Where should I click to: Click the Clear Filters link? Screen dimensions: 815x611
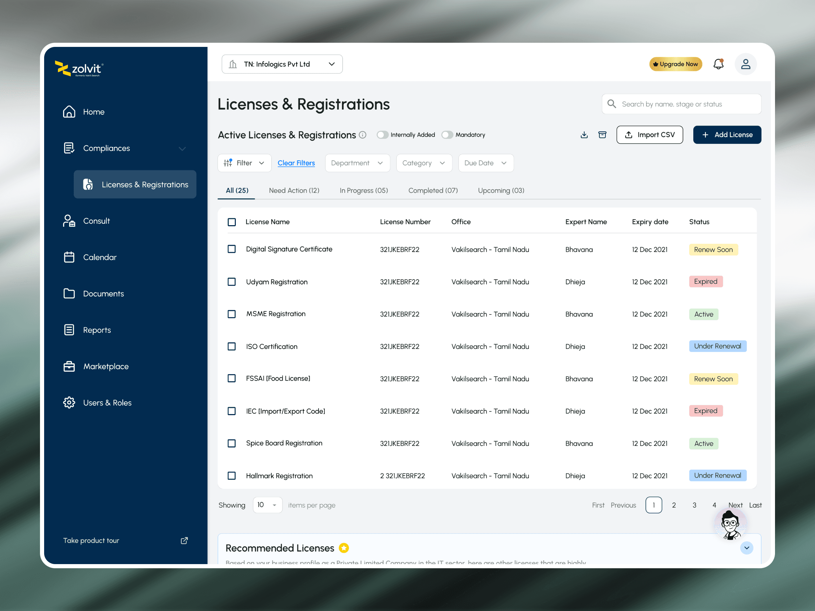(296, 163)
